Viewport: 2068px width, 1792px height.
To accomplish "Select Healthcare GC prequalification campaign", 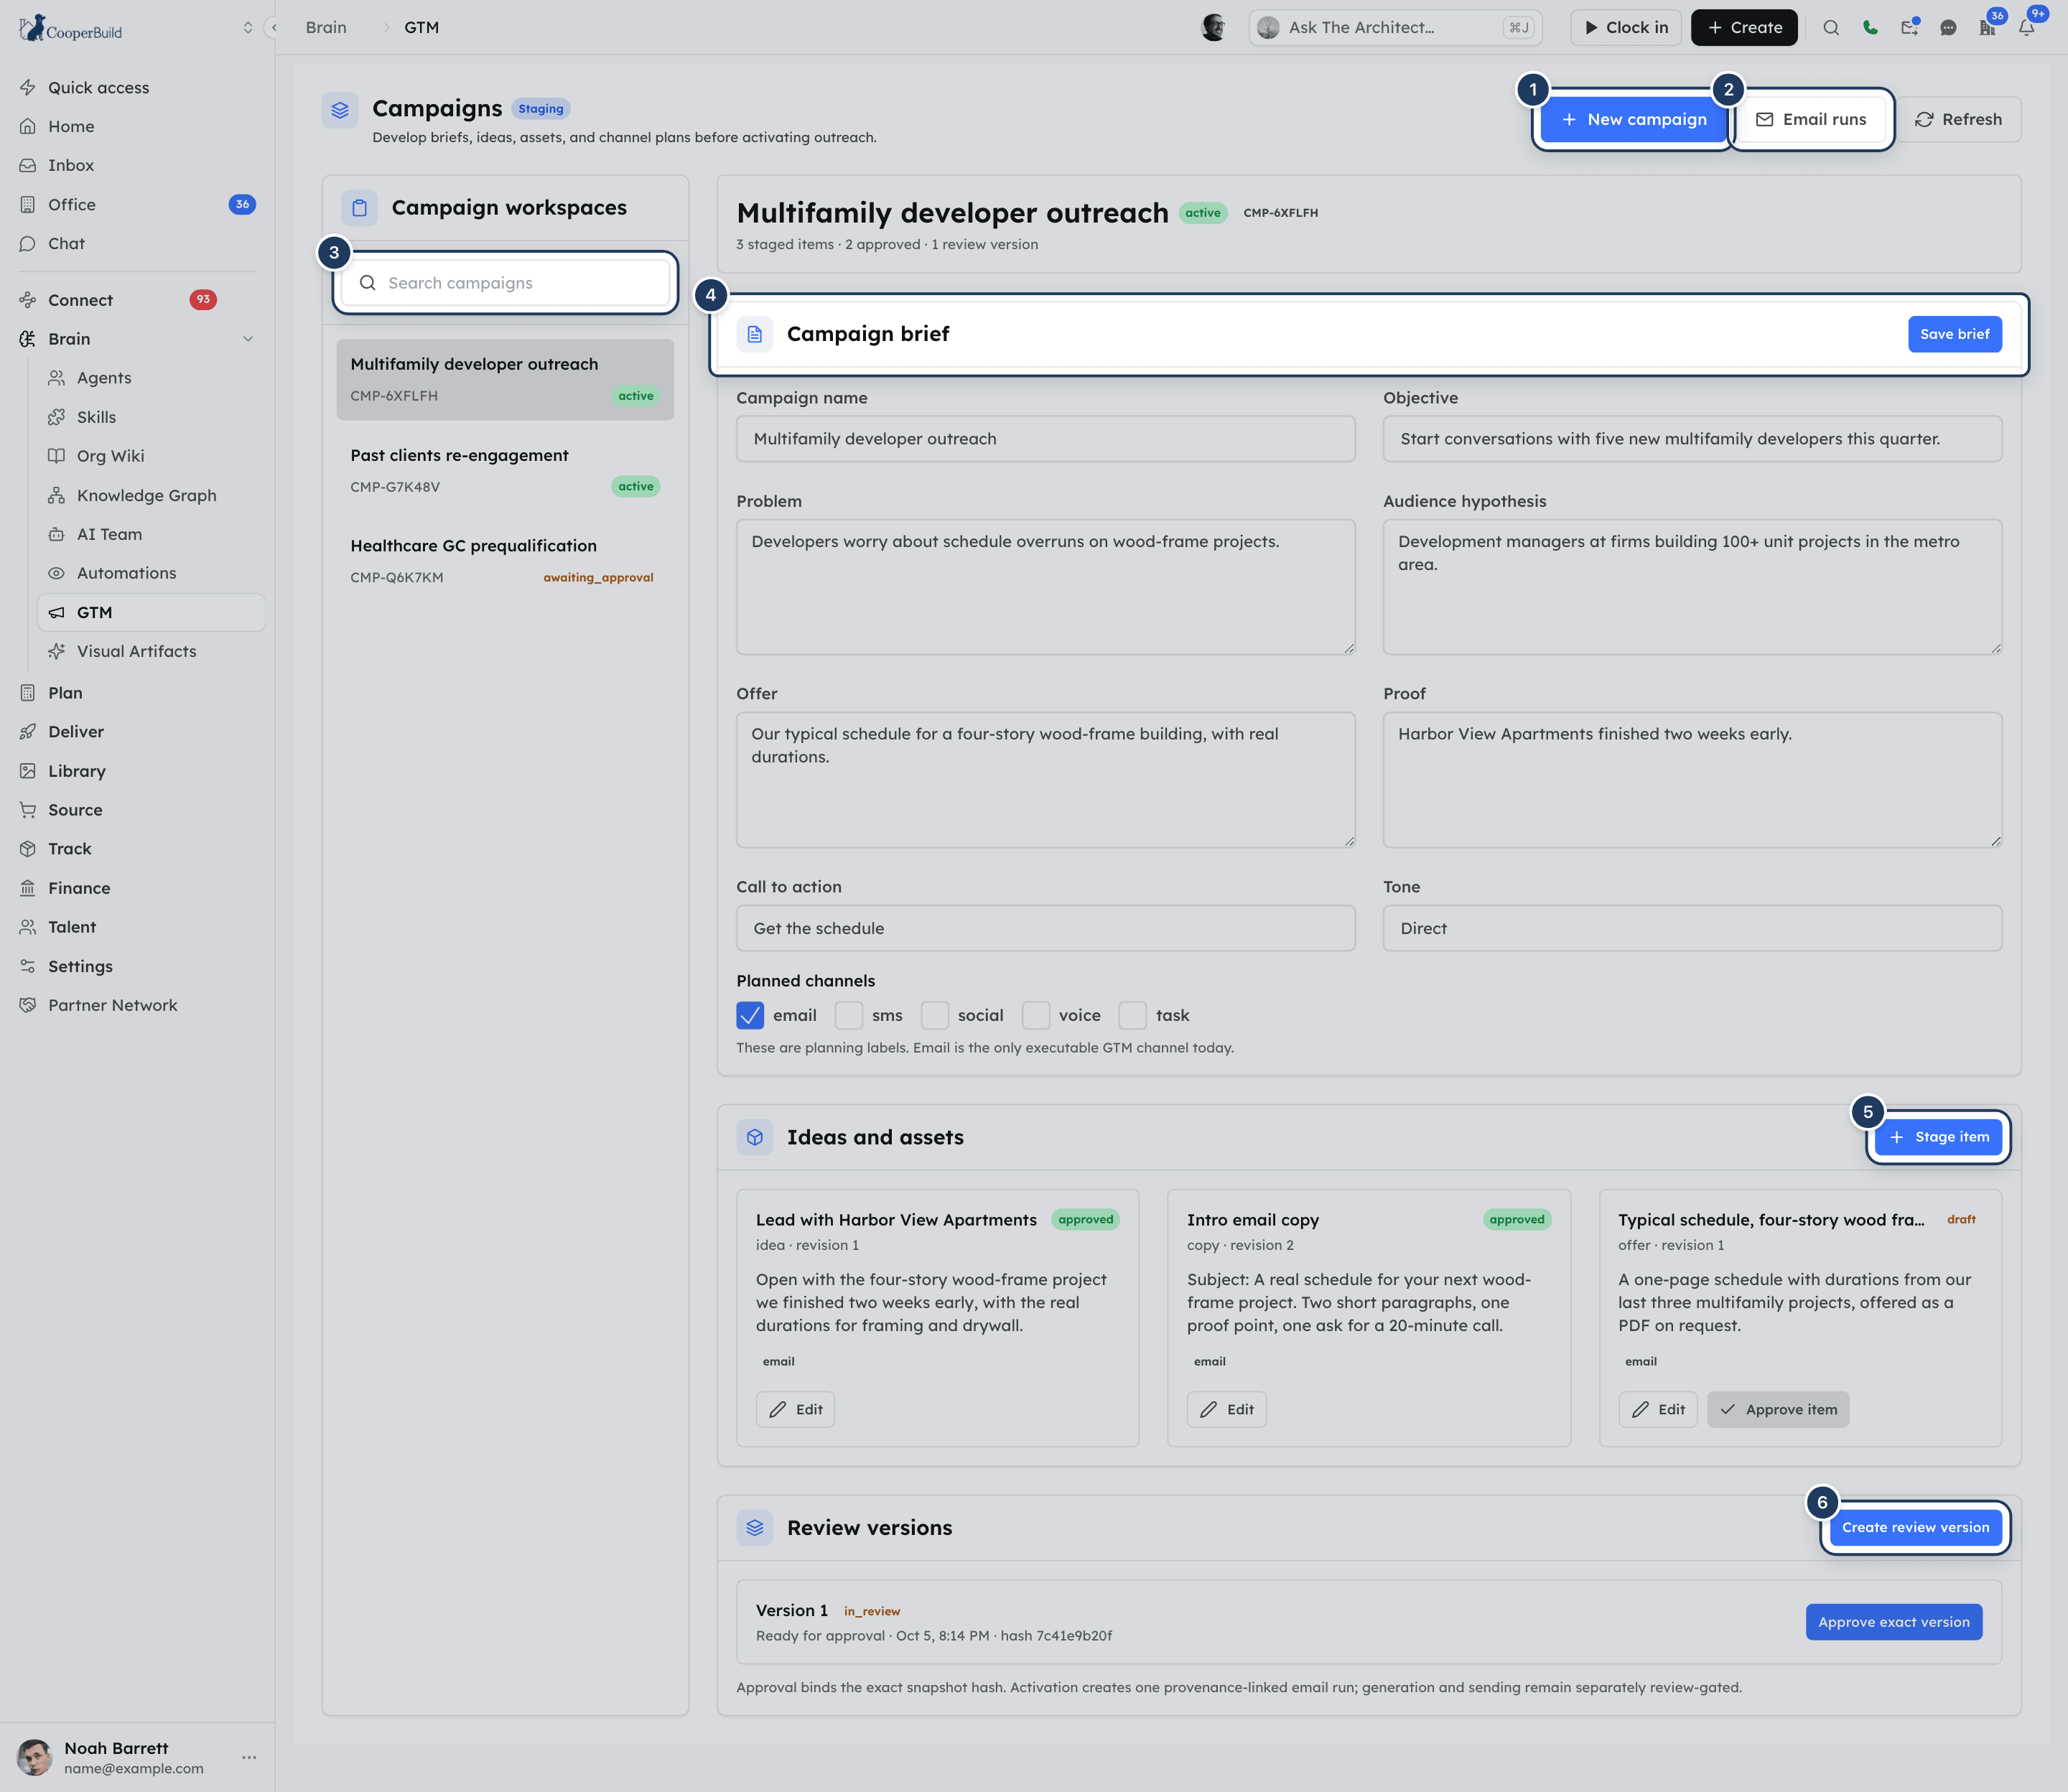I will [505, 561].
